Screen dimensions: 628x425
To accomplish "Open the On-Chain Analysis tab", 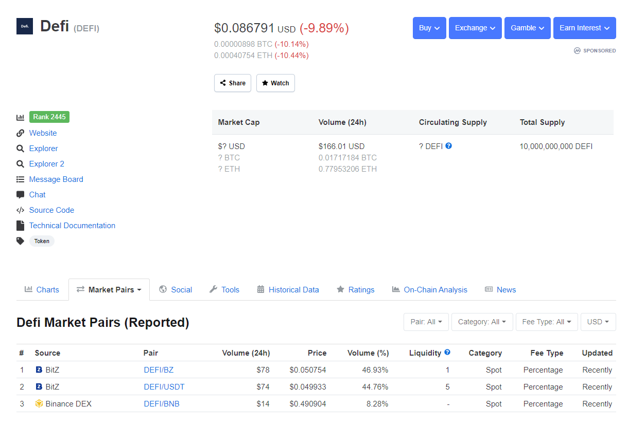I will coord(429,290).
